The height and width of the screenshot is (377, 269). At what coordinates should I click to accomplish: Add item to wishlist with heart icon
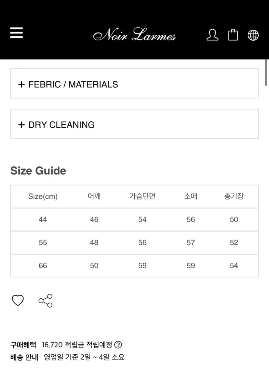click(x=18, y=300)
